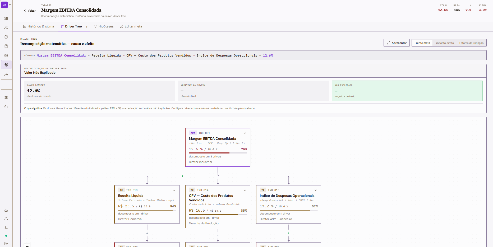The height and width of the screenshot is (247, 493).
Task: Collapse the IND-001 Margem EBITDA card chevron
Action: coord(245,133)
